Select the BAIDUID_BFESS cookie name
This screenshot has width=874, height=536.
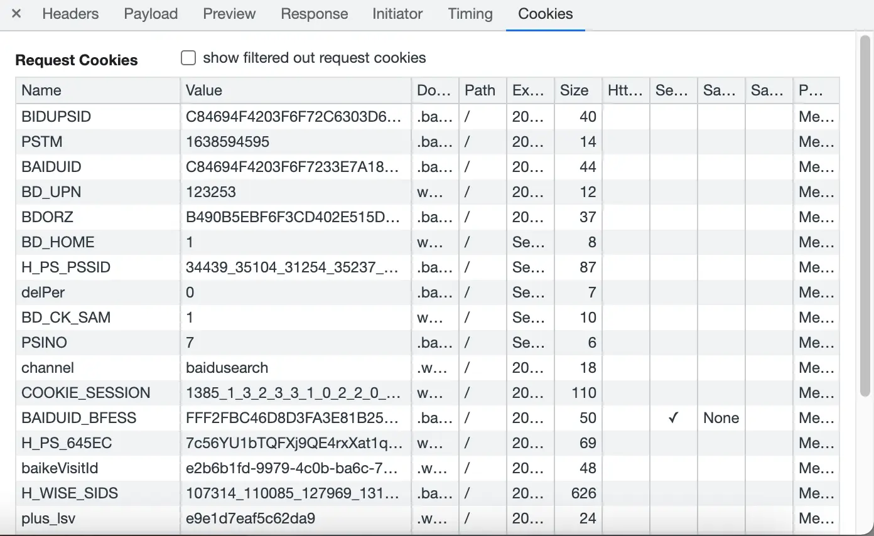click(x=78, y=418)
